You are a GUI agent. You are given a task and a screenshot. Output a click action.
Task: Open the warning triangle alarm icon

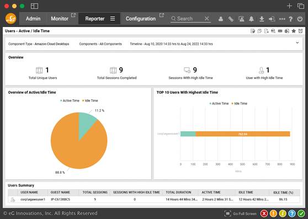(241, 19)
